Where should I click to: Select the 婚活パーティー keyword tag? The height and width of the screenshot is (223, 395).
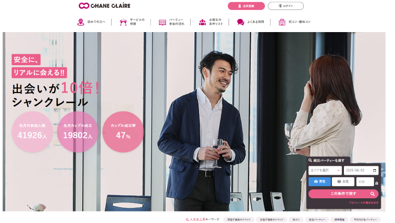(317, 220)
